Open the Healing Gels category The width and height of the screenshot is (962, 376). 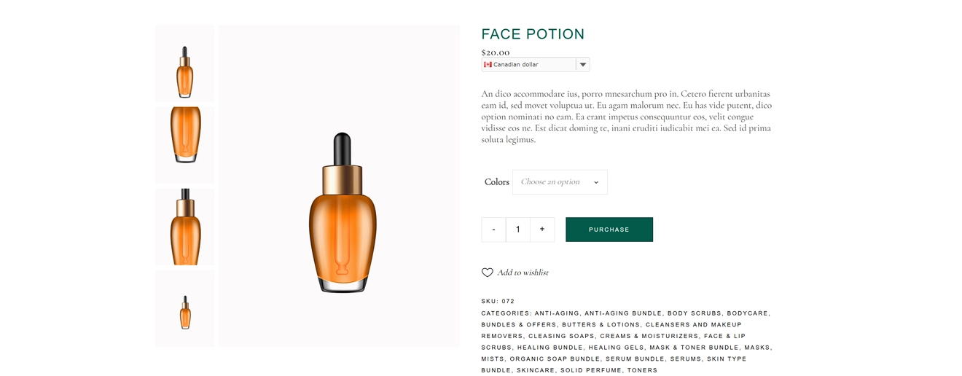tap(617, 348)
